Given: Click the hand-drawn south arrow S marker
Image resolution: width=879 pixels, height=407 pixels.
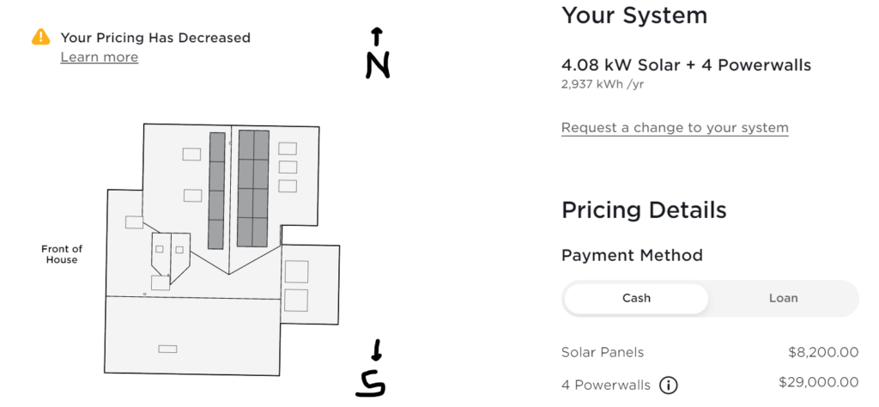Looking at the screenshot, I should point(372,373).
